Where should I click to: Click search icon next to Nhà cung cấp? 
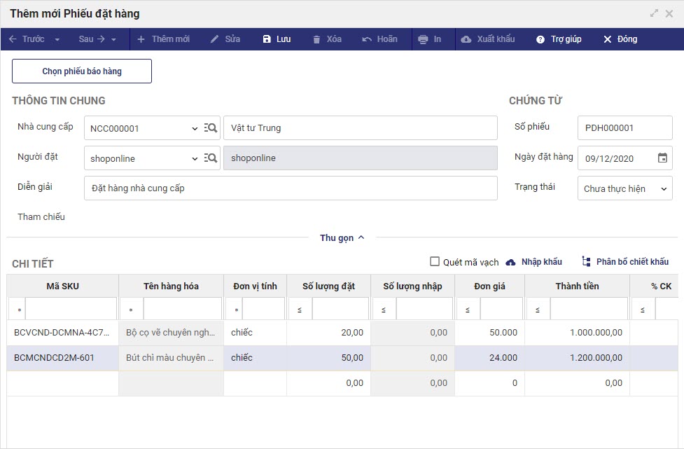[211, 128]
